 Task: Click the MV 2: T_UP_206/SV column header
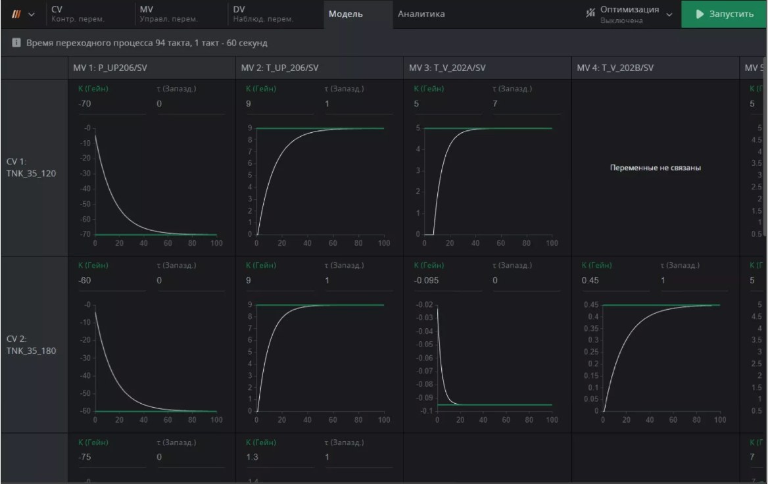320,68
